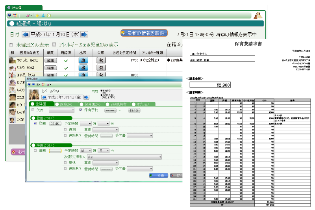Open 登園 予定時間 hour dropdown
Image resolution: width=315 pixels, height=210 pixels.
pos(86,123)
